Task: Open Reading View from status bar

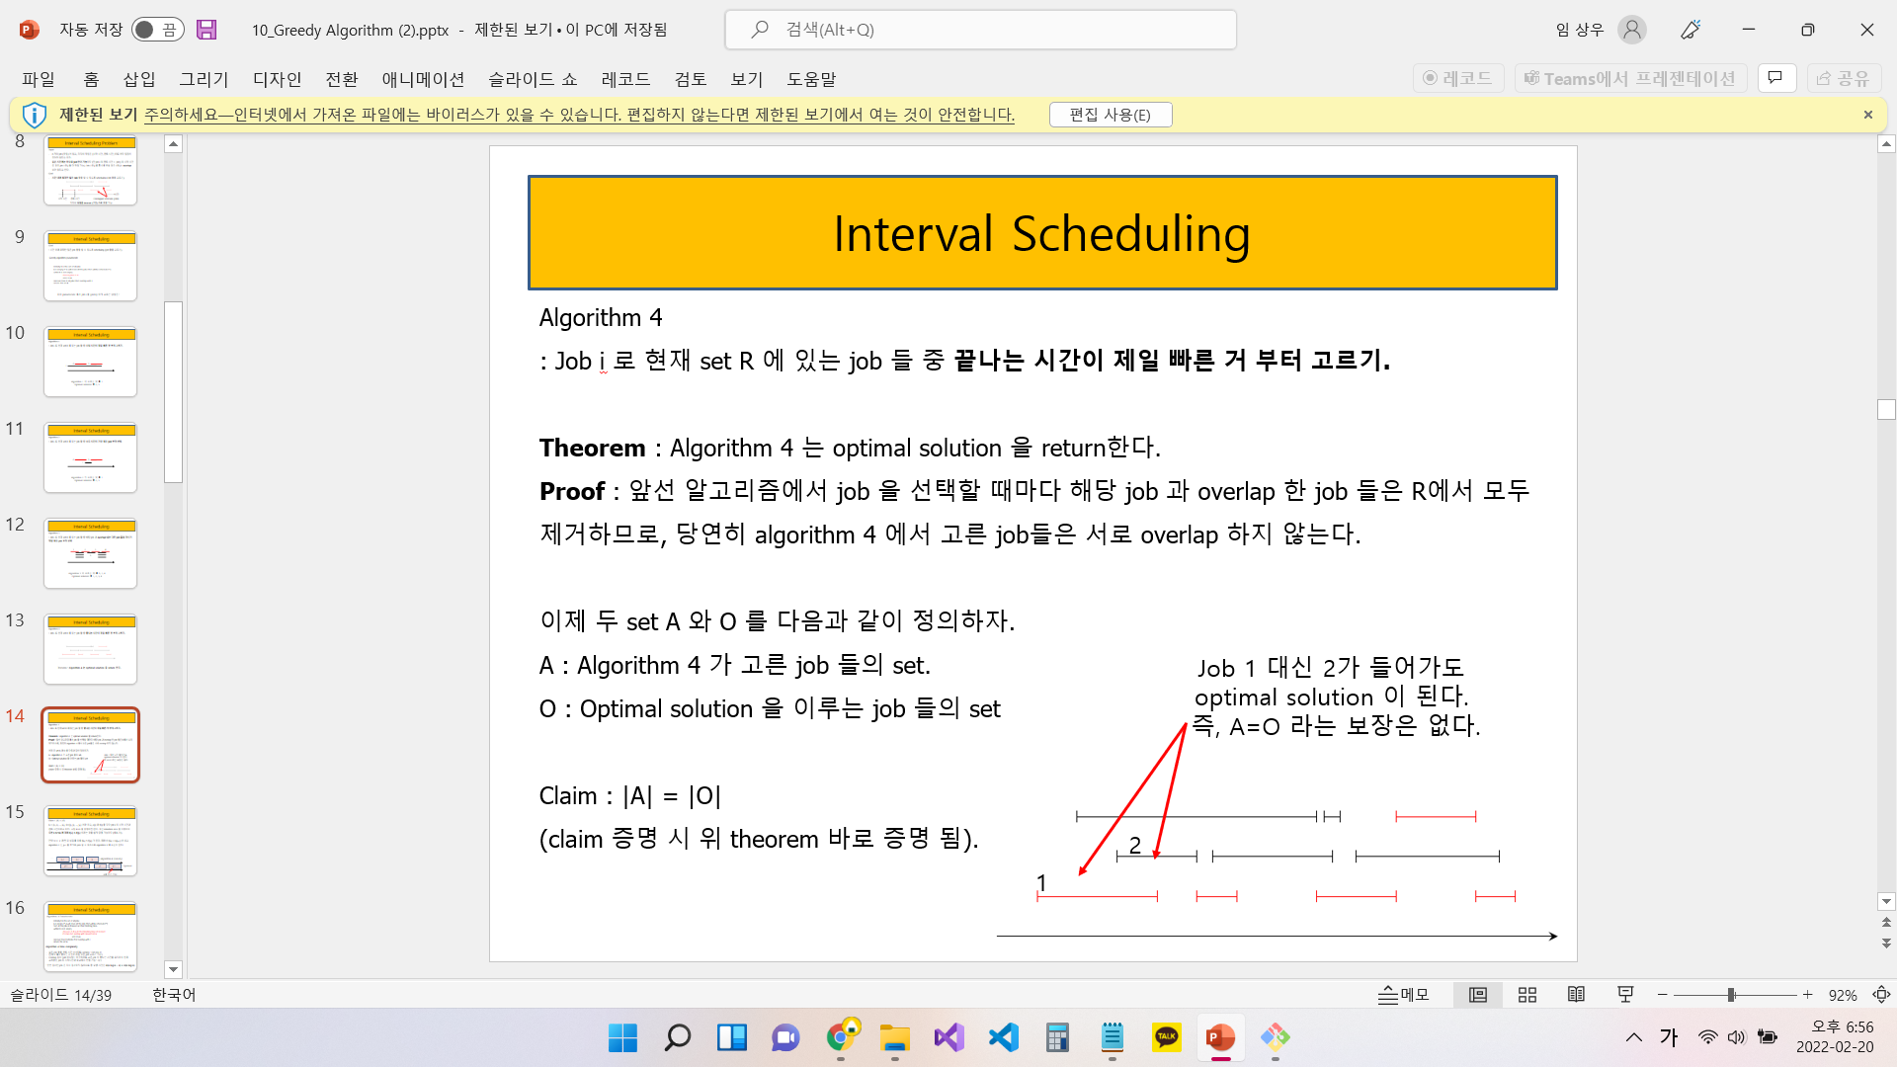Action: pyautogui.click(x=1576, y=995)
